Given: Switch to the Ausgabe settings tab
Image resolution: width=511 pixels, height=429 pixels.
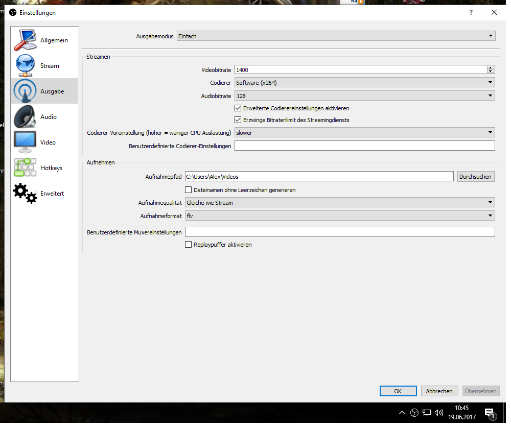Looking at the screenshot, I should pyautogui.click(x=44, y=91).
